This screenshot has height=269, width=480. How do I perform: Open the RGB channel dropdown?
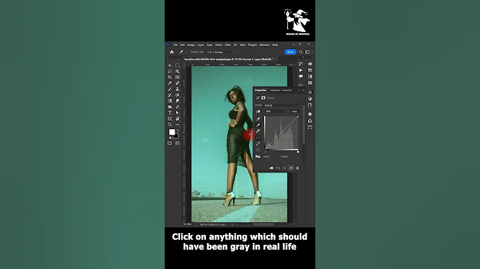[x=275, y=112]
